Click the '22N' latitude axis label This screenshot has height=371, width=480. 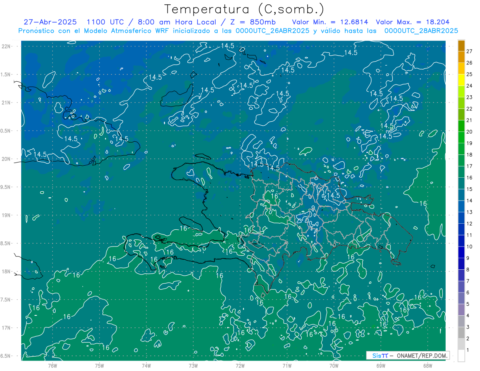tap(6, 46)
